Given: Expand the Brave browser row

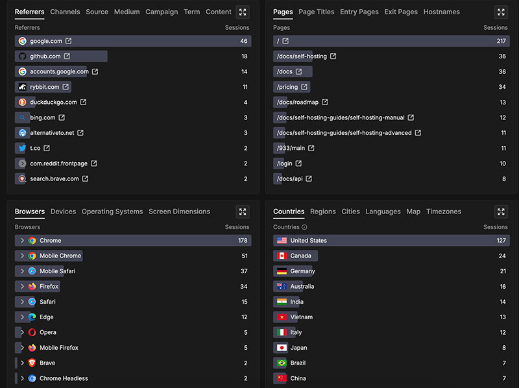Looking at the screenshot, I should click(22, 363).
